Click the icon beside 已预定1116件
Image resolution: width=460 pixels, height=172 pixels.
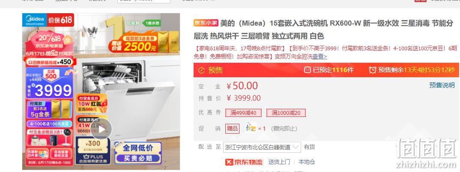pos(307,70)
